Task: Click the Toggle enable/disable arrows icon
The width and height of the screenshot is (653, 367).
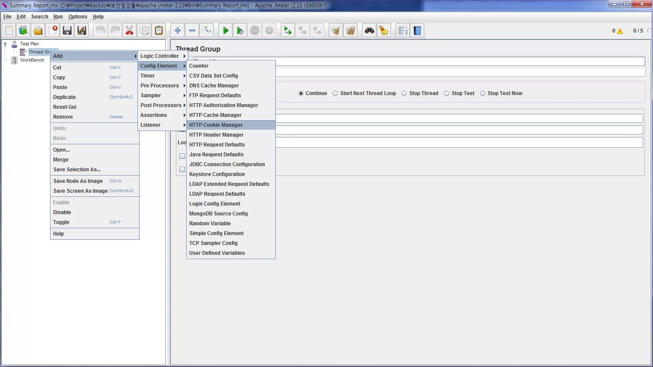Action: pos(207,30)
